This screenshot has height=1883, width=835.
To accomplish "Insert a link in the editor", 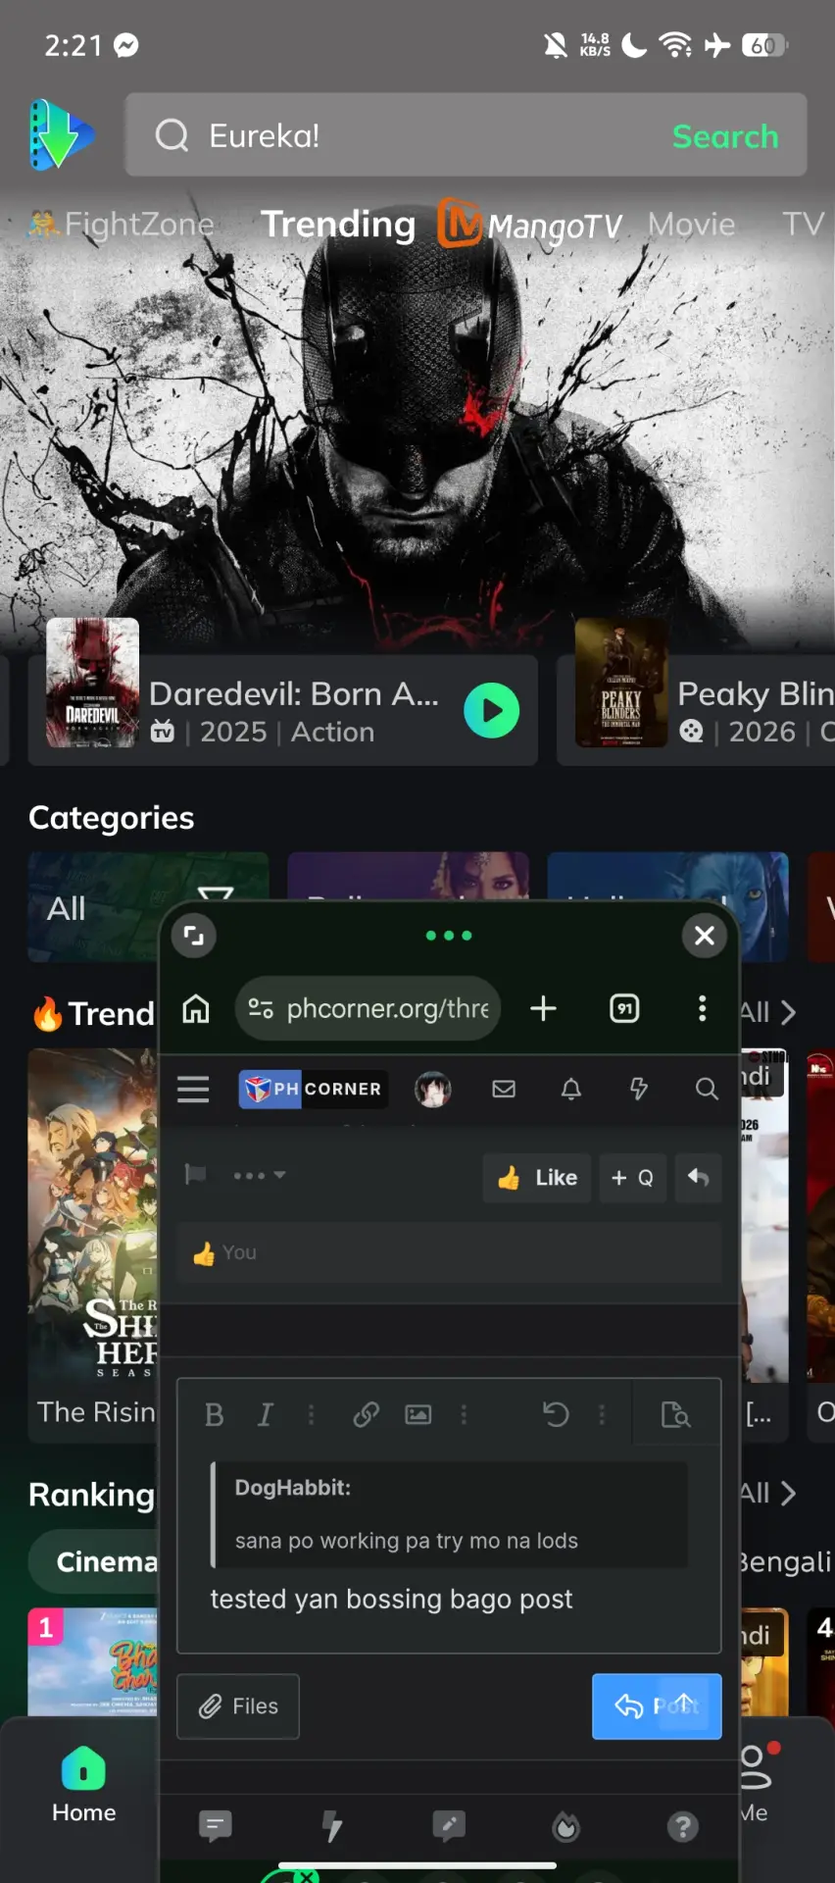I will 367,1414.
